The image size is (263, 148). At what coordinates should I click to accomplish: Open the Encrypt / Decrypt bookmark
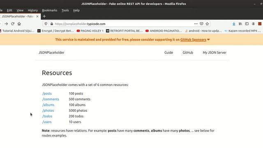55,31
